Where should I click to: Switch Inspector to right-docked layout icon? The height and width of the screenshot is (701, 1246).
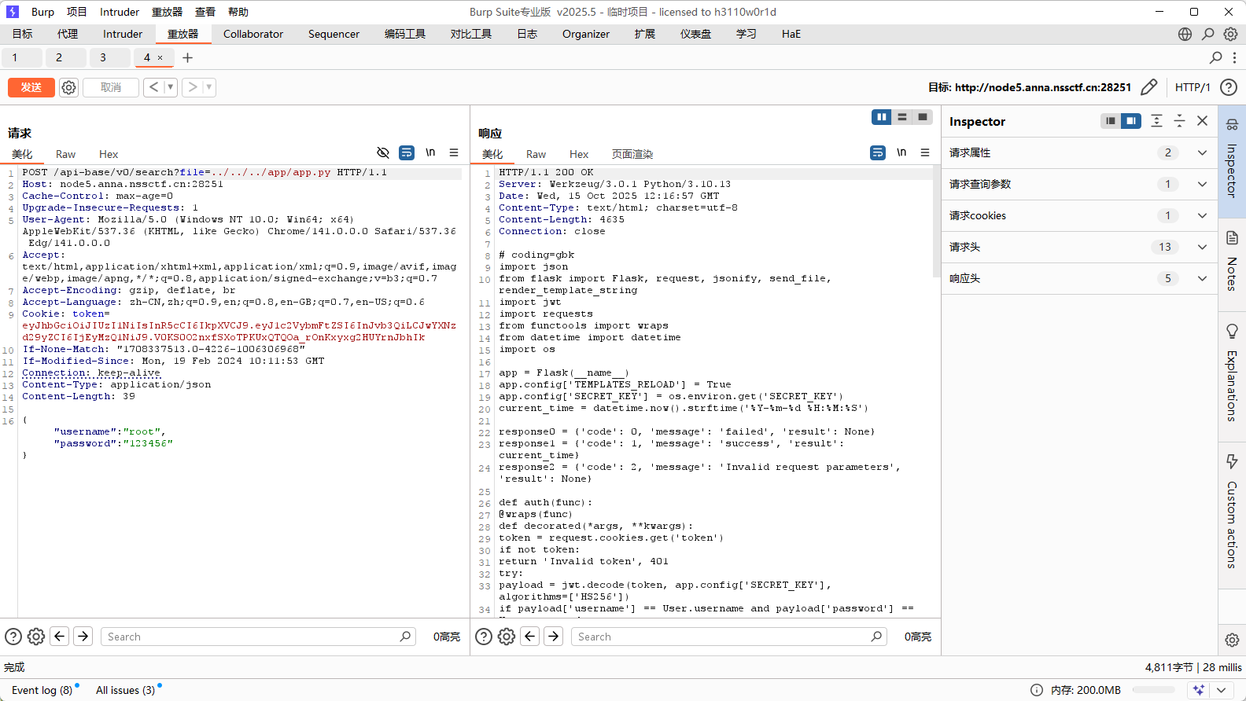tap(1131, 121)
